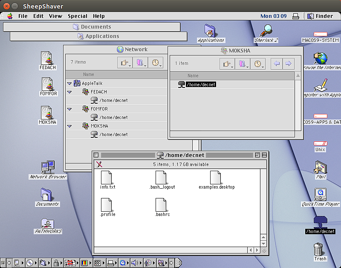The height and width of the screenshot is (268, 341).
Task: Select the Trash icon
Action: pyautogui.click(x=320, y=252)
